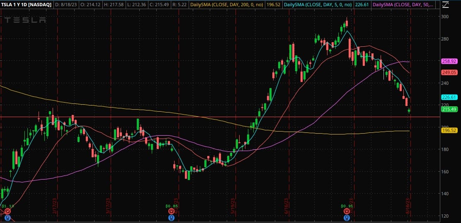
Task: Click the 8/18/23 date marker
Action: [x=408, y=206]
